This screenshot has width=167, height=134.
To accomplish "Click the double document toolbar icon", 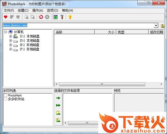I will 33,17.
